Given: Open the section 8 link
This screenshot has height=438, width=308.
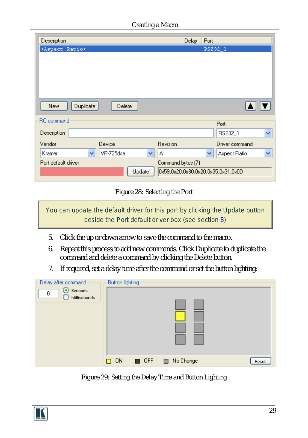Looking at the screenshot, I should click(222, 220).
